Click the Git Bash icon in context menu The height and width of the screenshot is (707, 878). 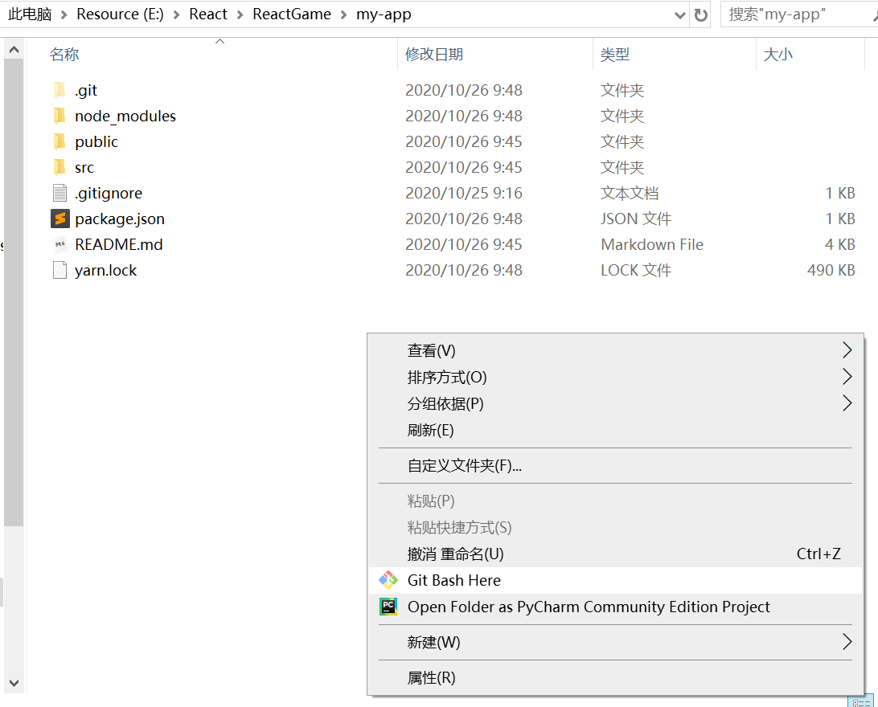click(388, 581)
